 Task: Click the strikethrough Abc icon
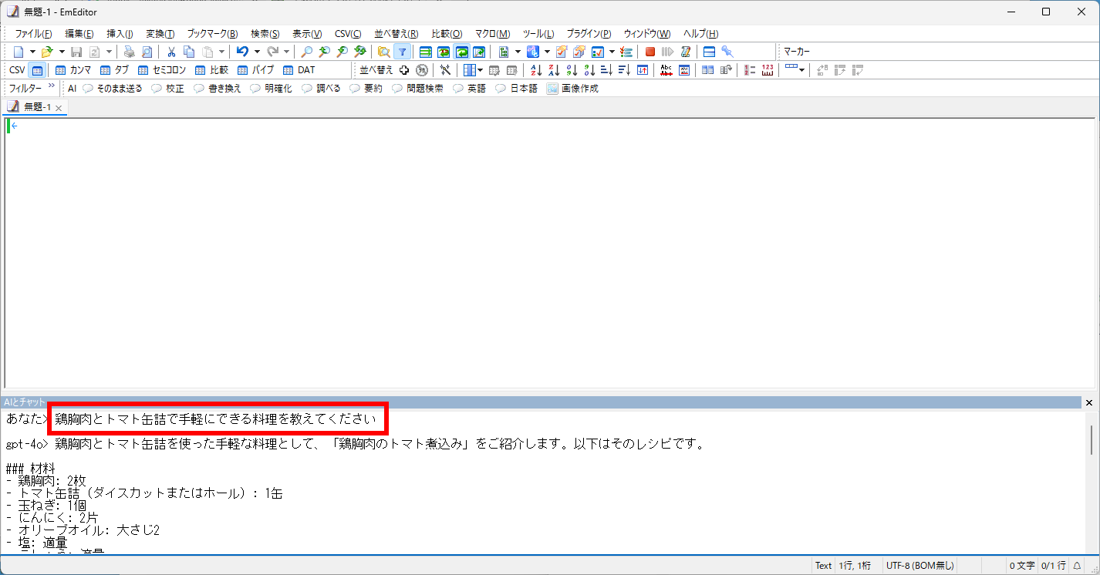(666, 70)
